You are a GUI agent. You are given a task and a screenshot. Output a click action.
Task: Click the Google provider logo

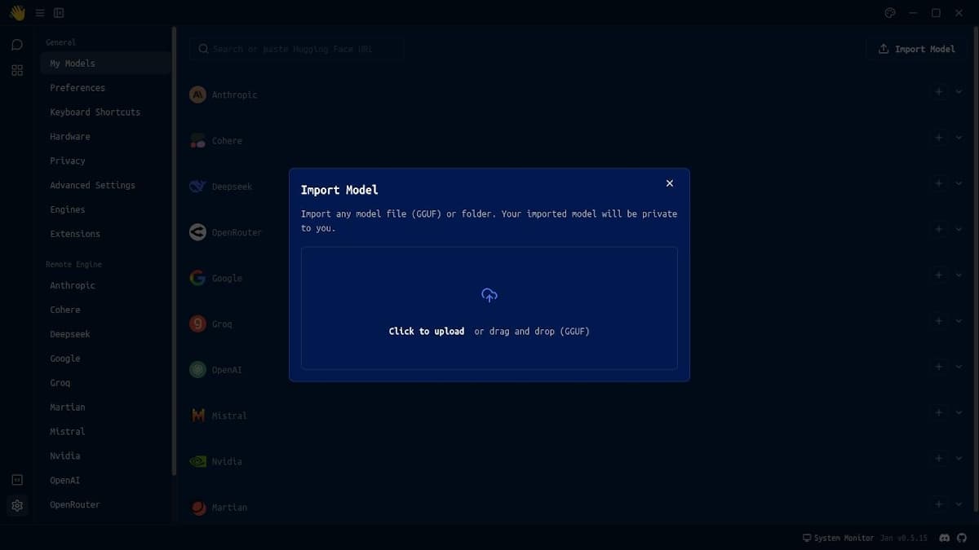pyautogui.click(x=197, y=278)
